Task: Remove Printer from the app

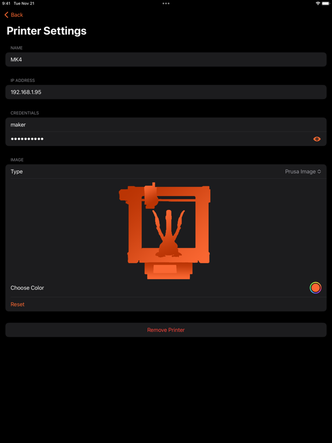Action: (x=166, y=330)
